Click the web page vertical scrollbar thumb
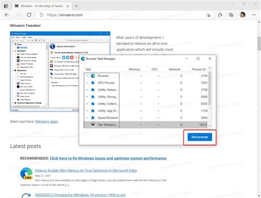 pyautogui.click(x=259, y=43)
